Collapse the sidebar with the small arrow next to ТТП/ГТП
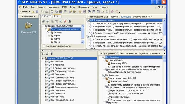 click(40, 16)
